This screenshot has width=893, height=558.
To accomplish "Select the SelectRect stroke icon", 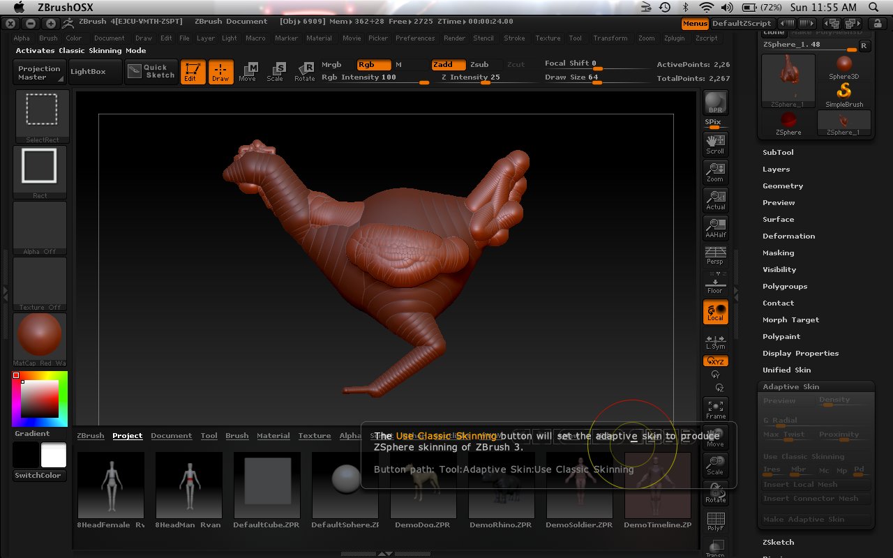I will tap(40, 116).
